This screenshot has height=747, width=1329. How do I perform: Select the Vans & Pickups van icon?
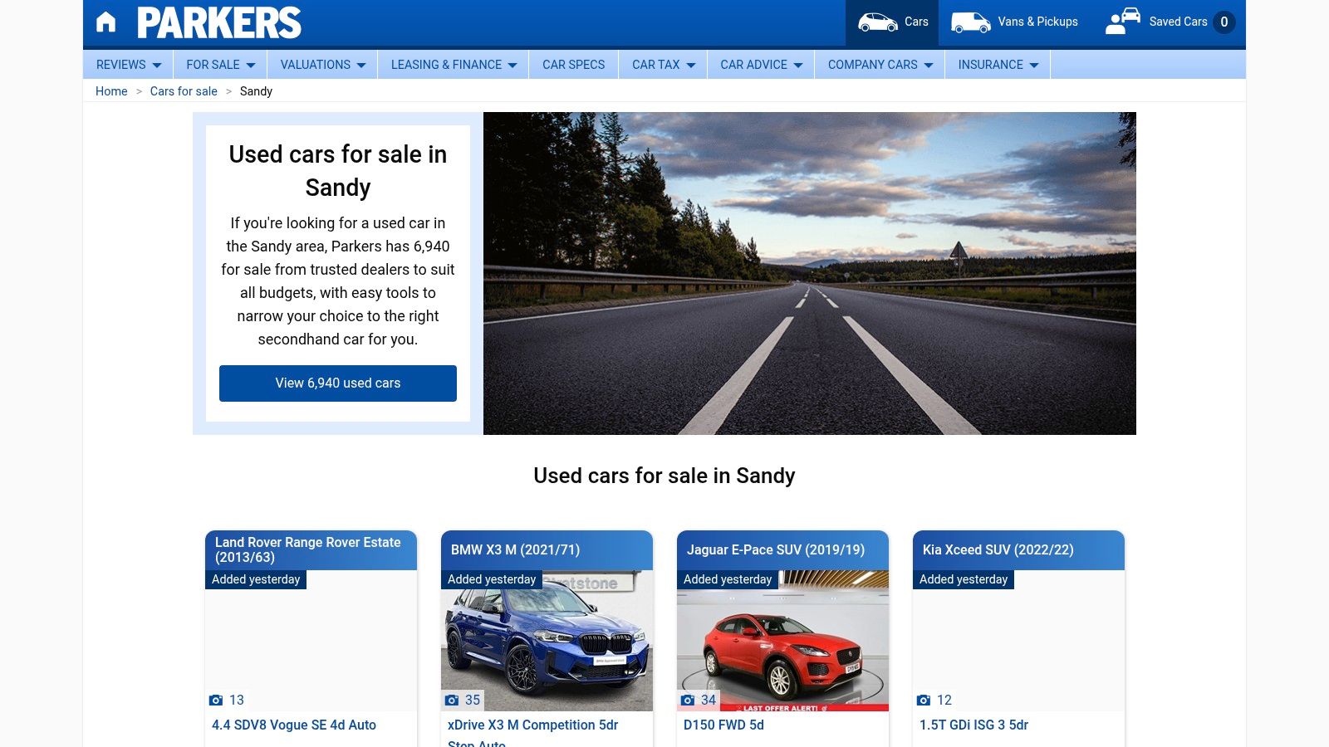(970, 22)
